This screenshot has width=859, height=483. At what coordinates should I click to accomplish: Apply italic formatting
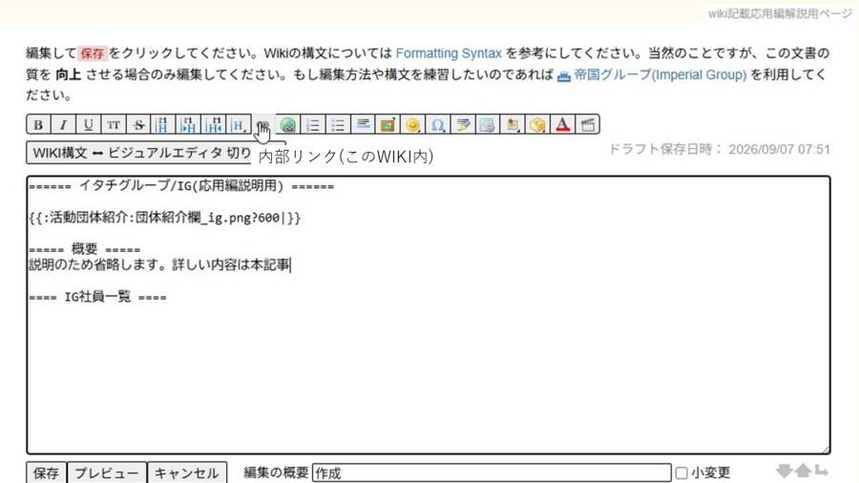pos(63,125)
